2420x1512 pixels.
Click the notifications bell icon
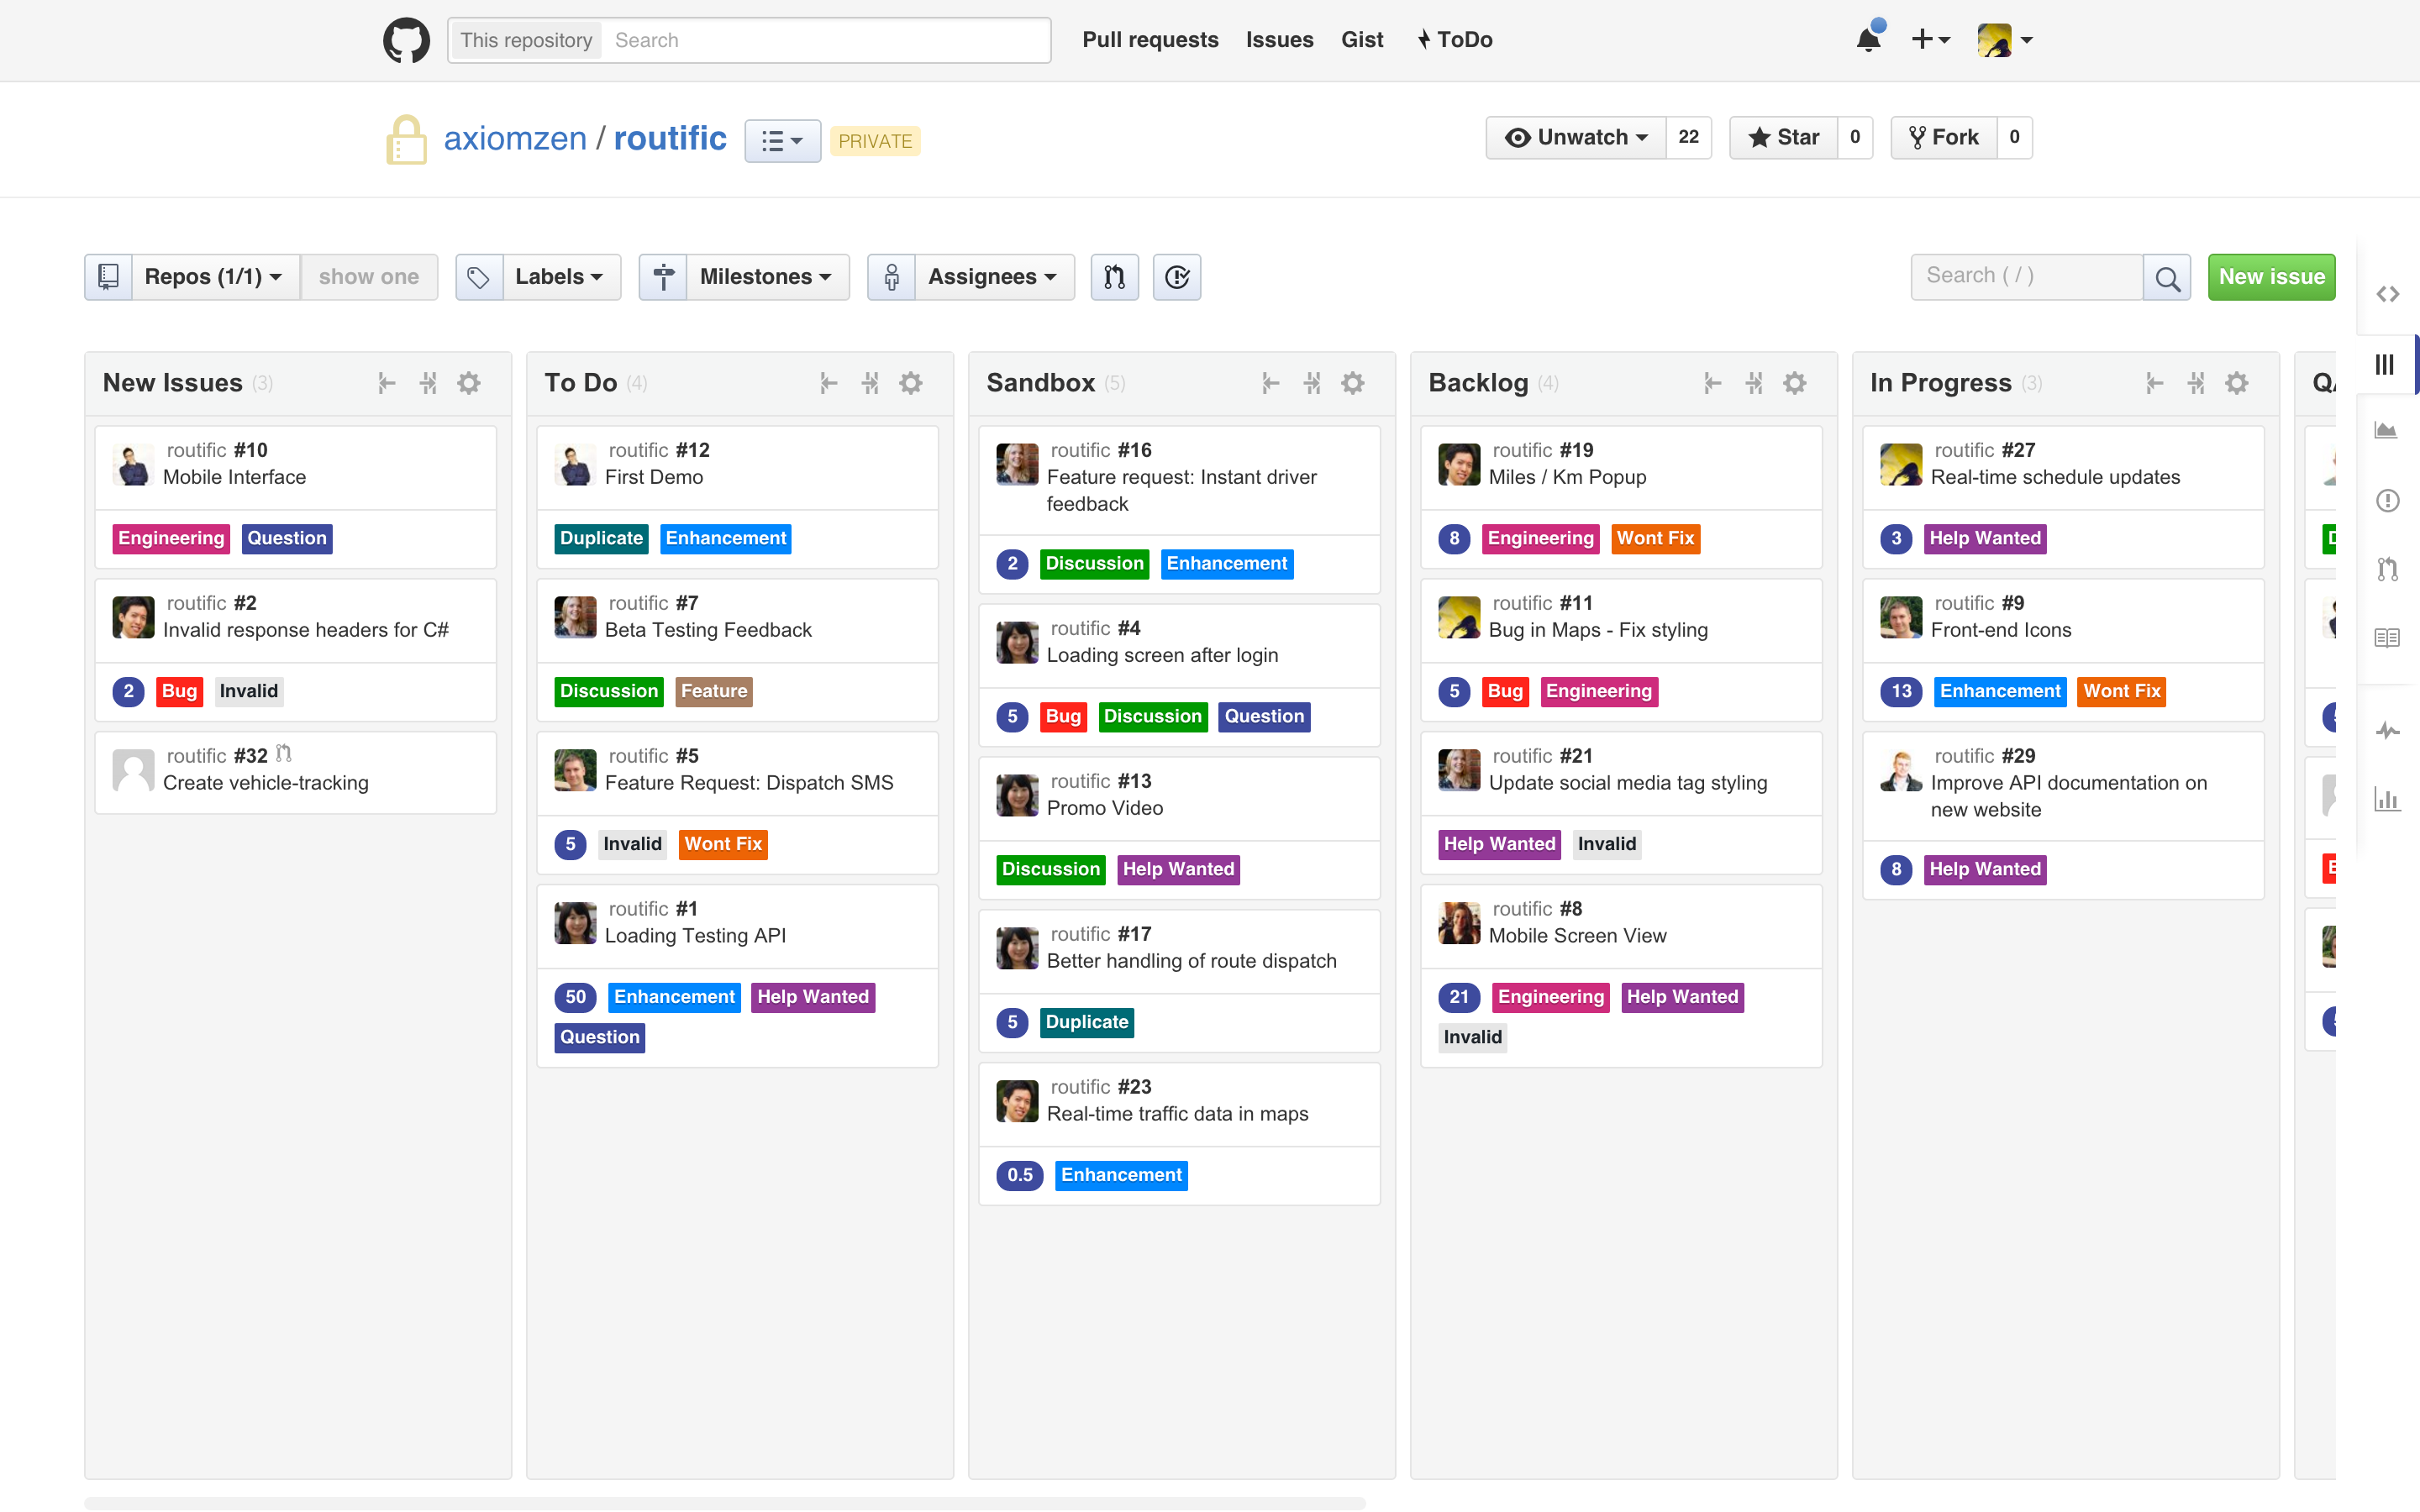(x=1868, y=40)
